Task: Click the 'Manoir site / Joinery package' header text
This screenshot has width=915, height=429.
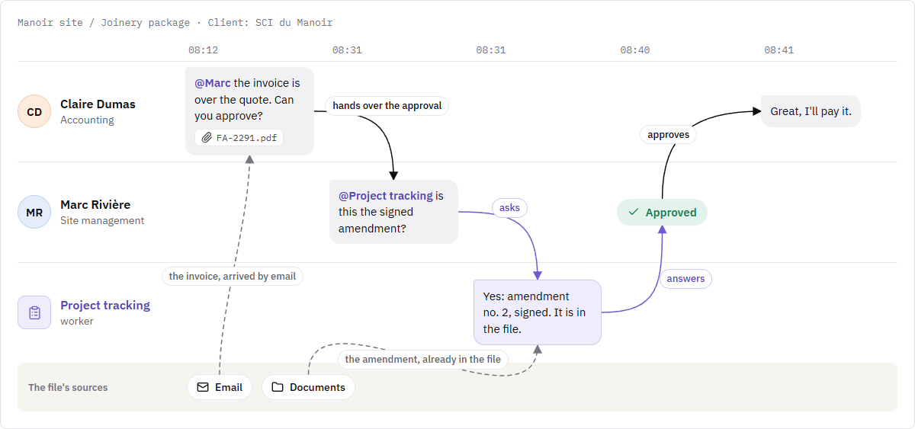Action: [104, 23]
